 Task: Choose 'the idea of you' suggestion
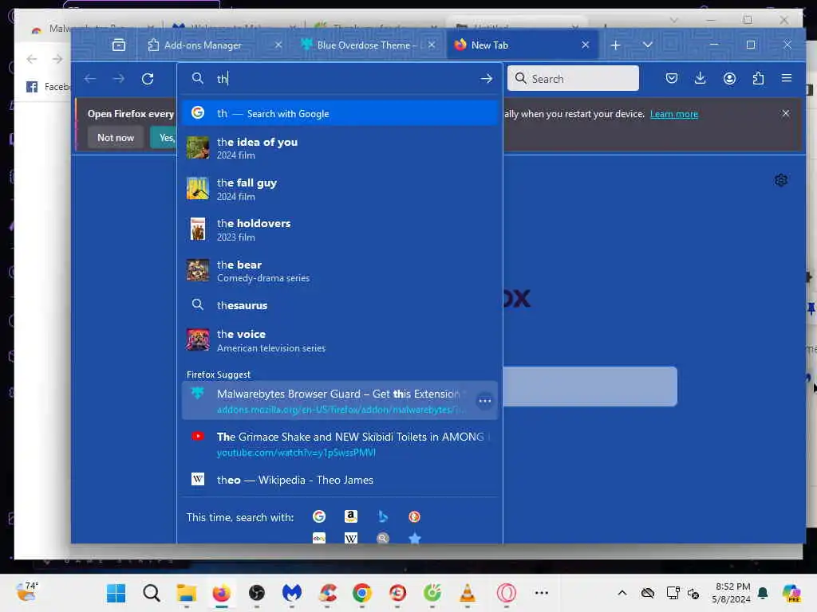point(340,148)
